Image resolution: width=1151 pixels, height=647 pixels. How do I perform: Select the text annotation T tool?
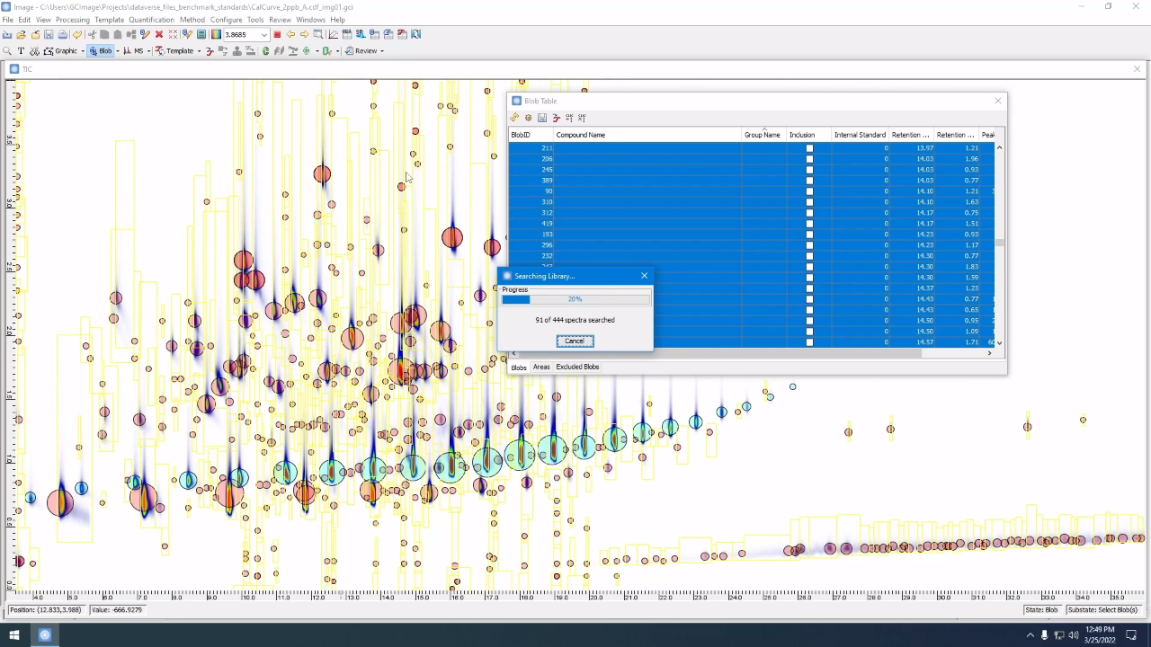tap(21, 51)
